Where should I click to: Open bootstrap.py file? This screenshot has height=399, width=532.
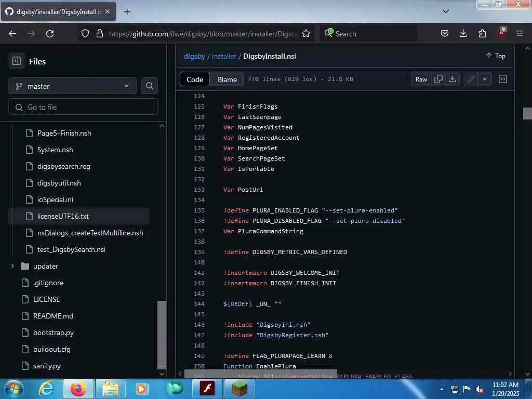pyautogui.click(x=54, y=332)
